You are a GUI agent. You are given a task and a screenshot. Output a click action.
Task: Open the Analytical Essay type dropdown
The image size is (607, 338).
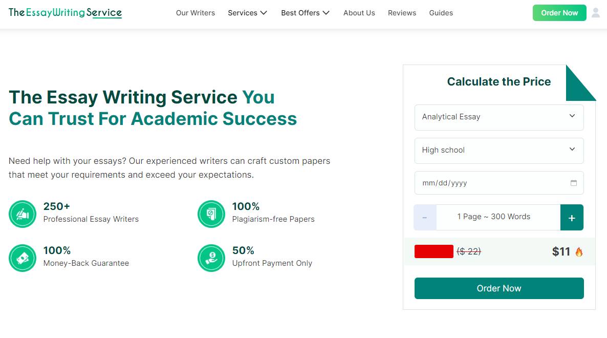[x=499, y=117]
